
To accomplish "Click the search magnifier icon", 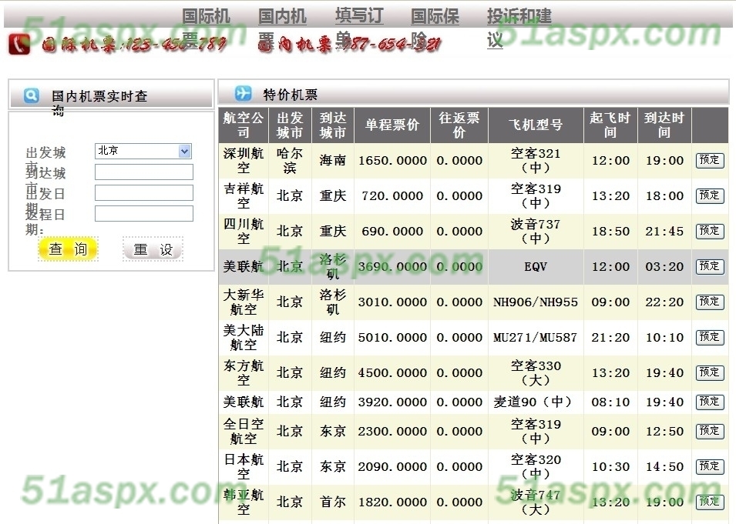I will (x=32, y=95).
